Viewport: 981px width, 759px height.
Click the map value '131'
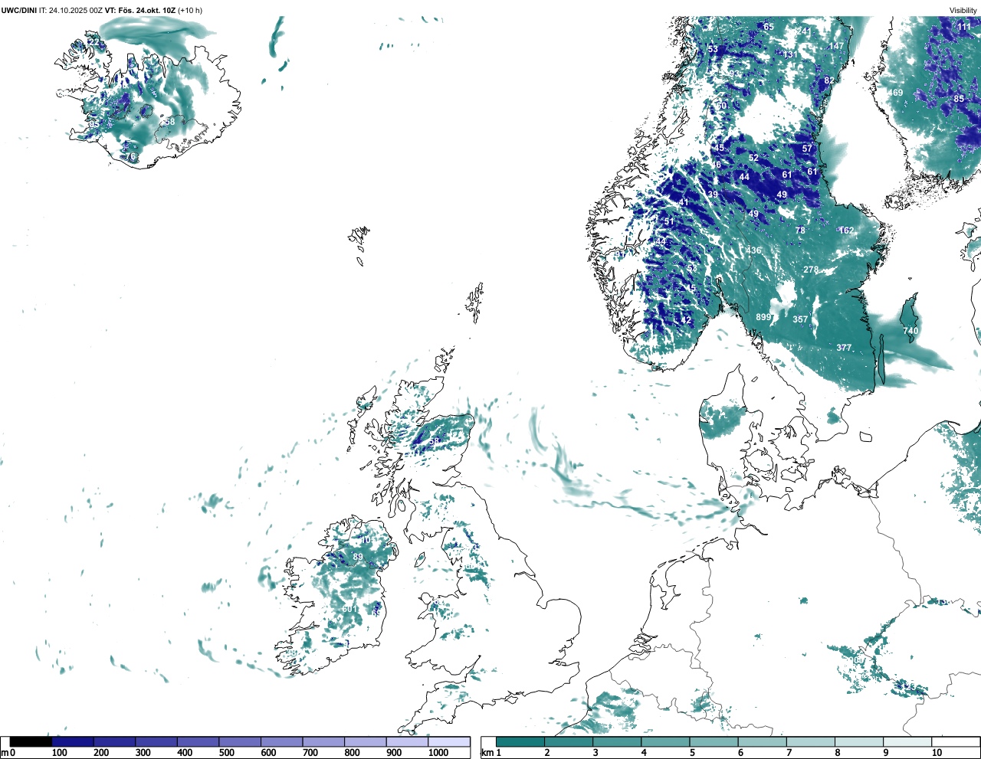(x=790, y=55)
